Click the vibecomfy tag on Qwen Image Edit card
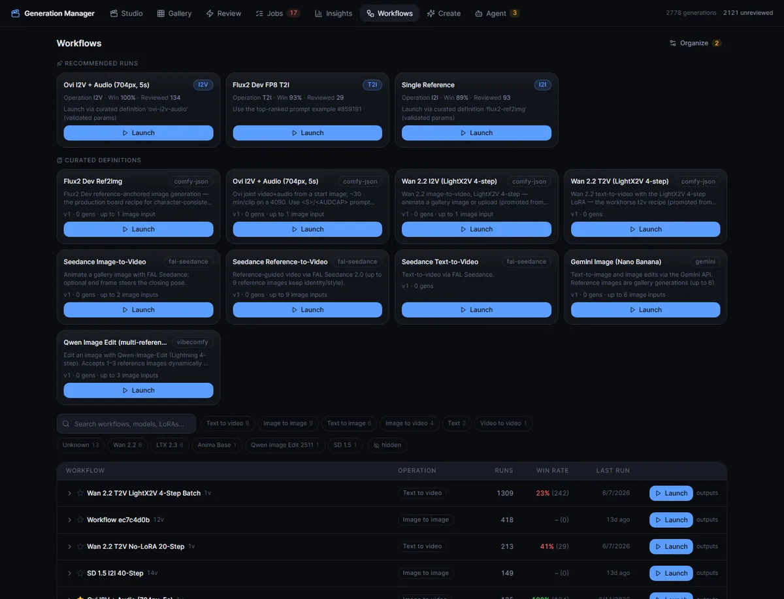The height and width of the screenshot is (599, 784). [x=192, y=342]
